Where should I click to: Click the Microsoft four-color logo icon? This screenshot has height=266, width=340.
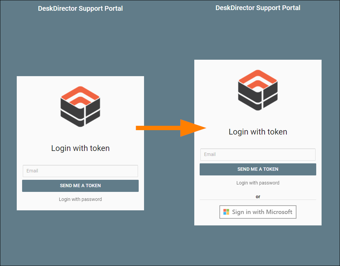pyautogui.click(x=226, y=212)
